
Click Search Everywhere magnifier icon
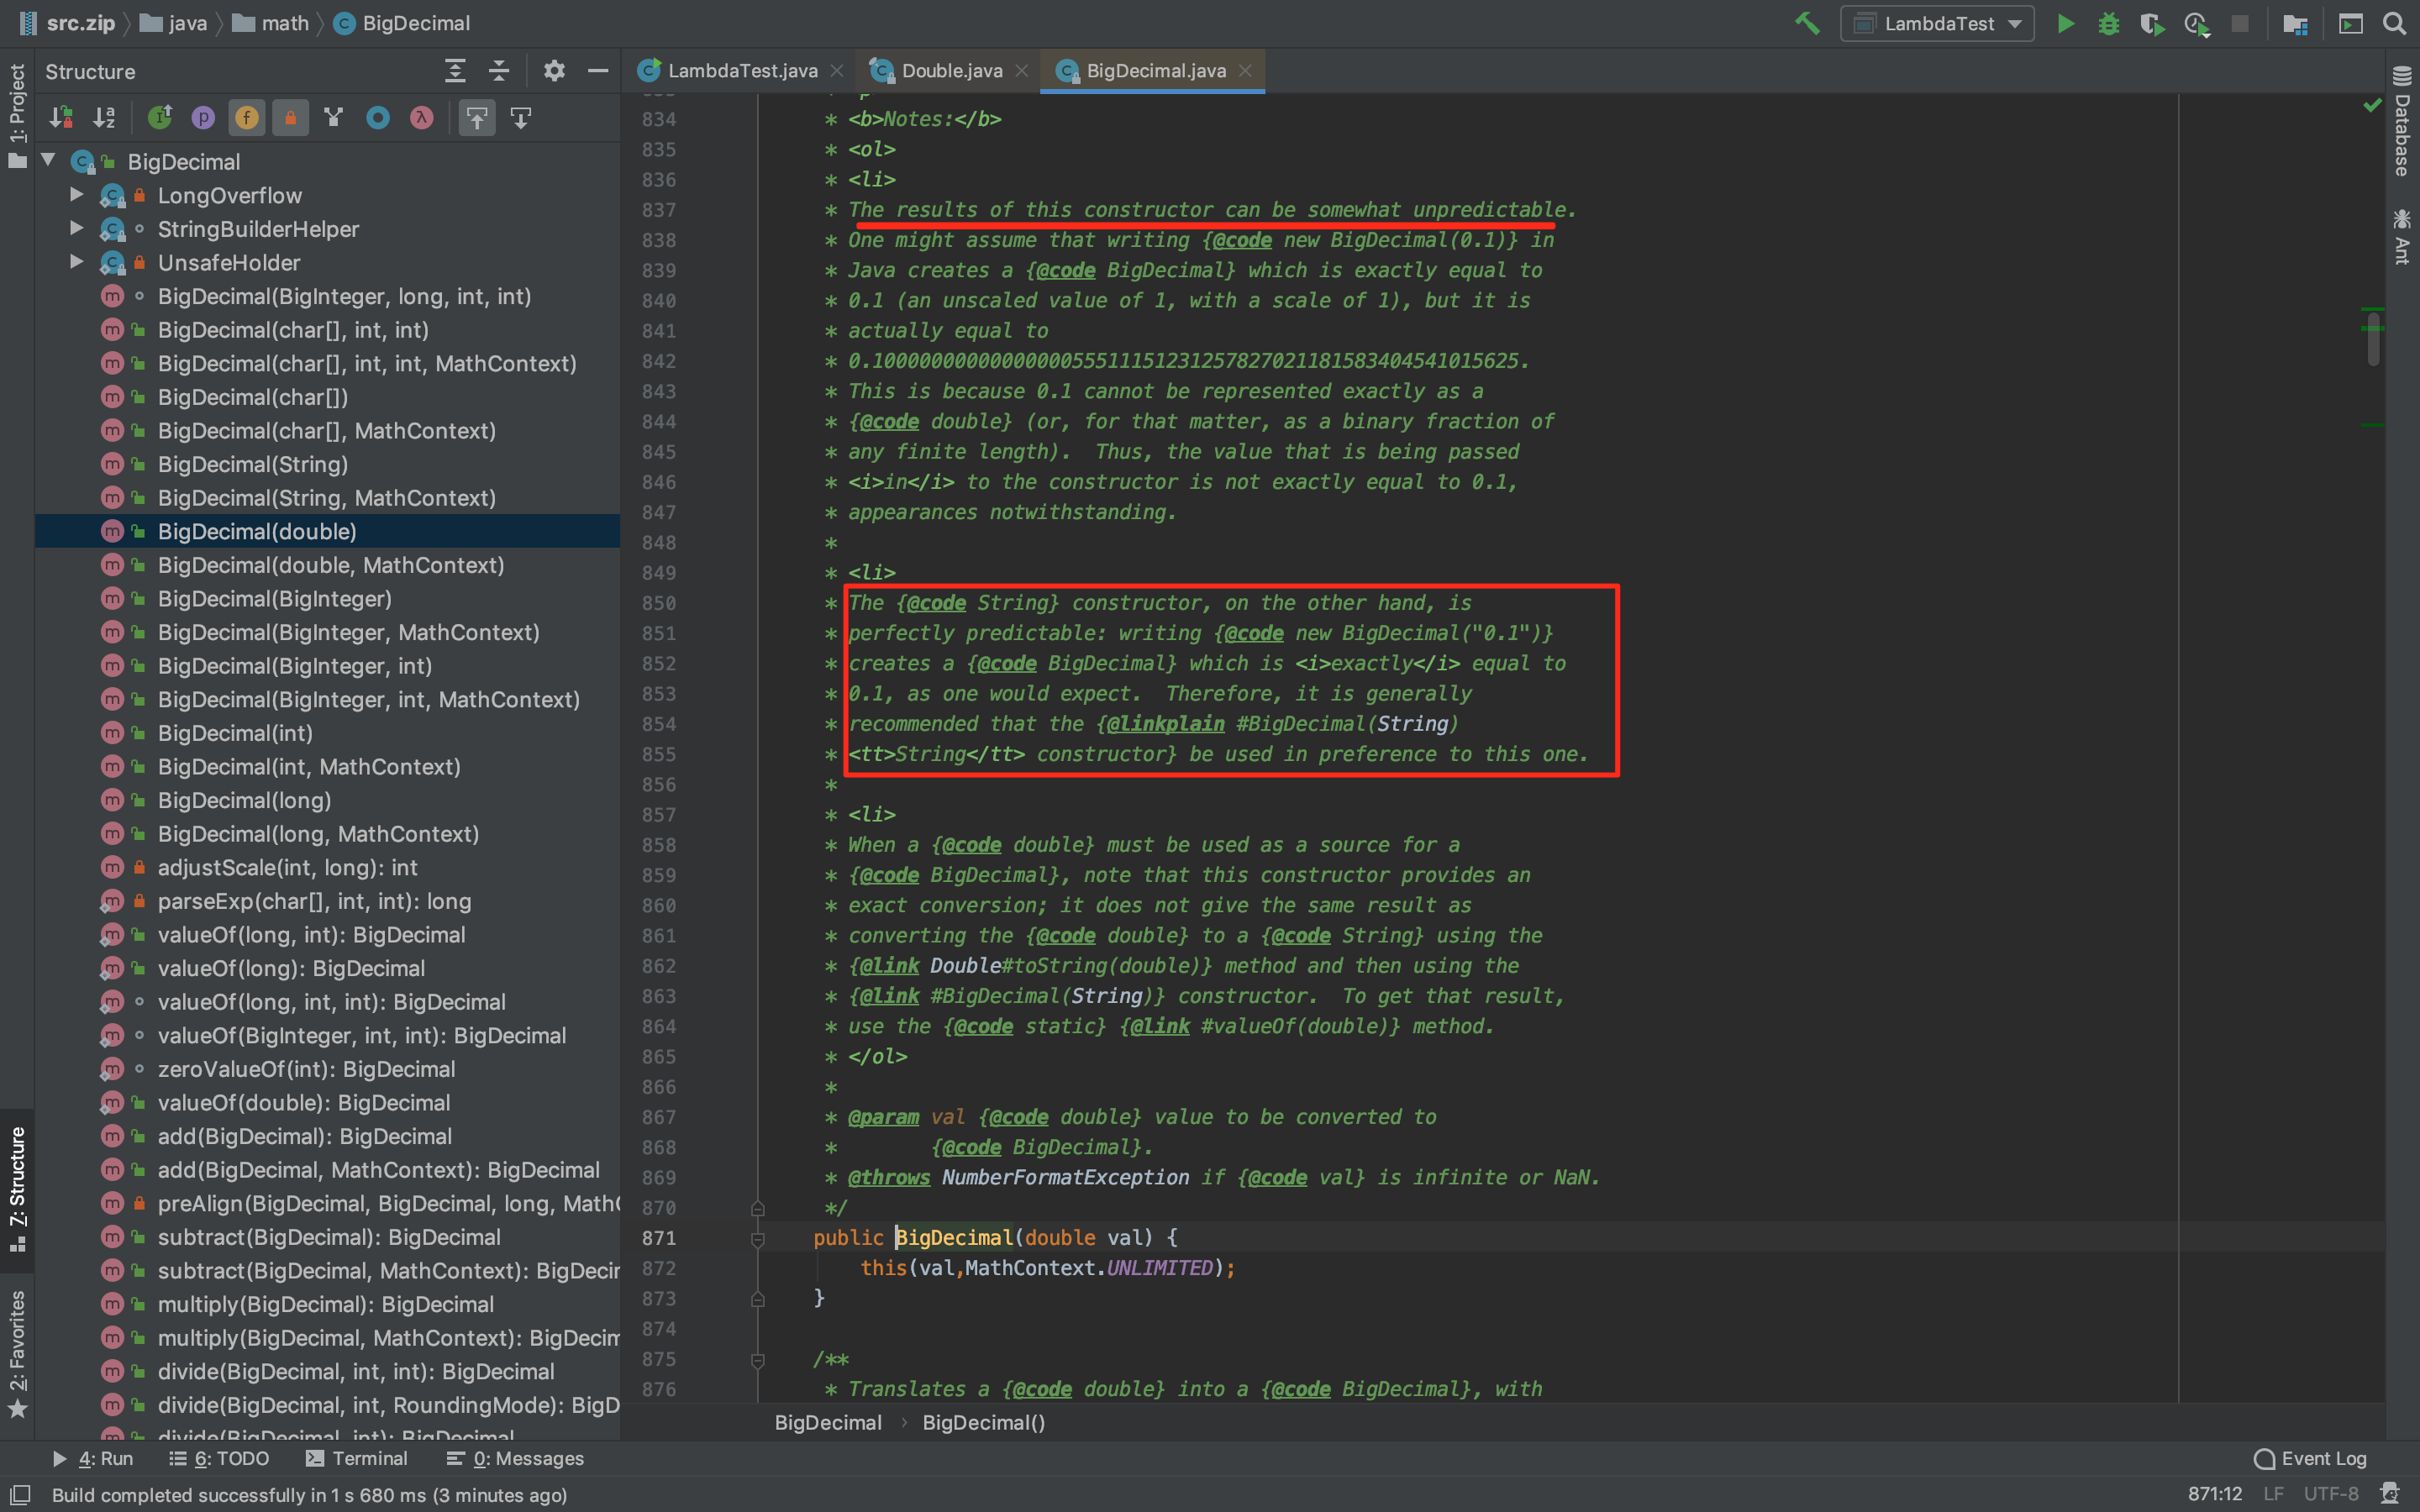pyautogui.click(x=2395, y=23)
